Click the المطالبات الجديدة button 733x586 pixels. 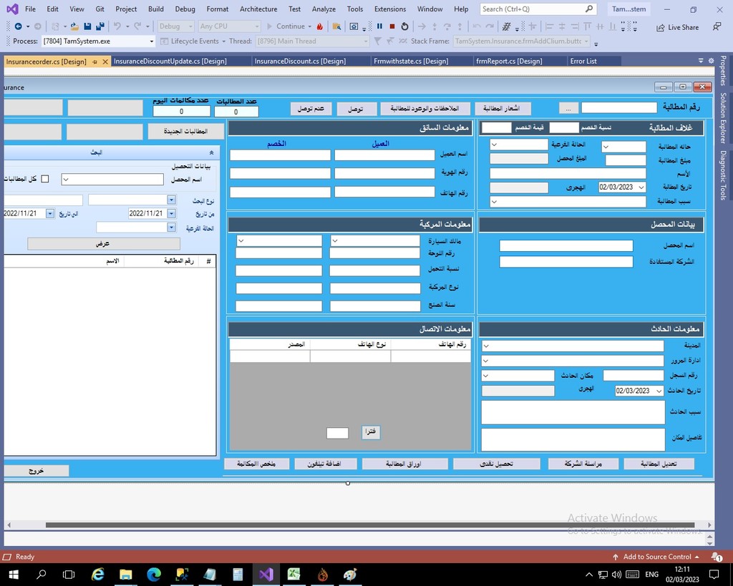(186, 132)
